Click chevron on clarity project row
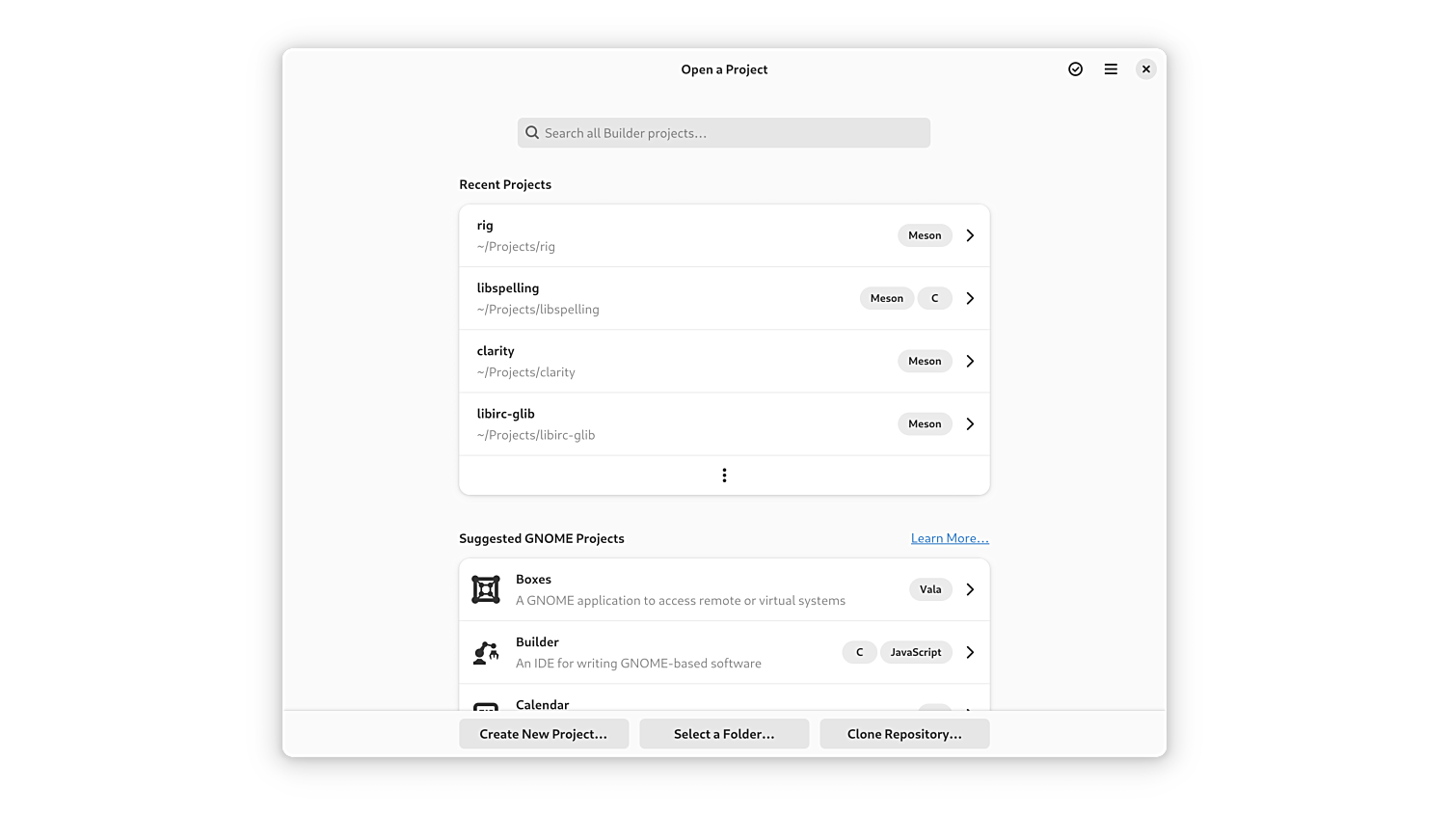 click(970, 361)
